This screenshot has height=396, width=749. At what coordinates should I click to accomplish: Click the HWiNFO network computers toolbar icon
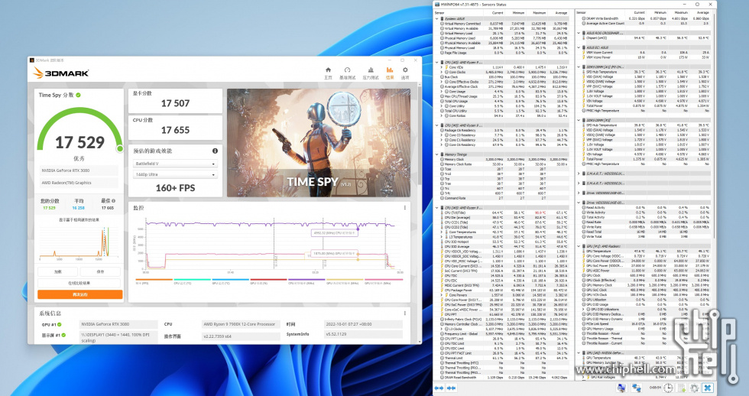[x=636, y=388]
